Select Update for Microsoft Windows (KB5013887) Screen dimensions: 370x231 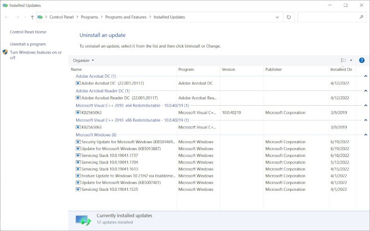tap(121, 149)
